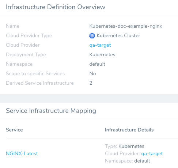Click the Namespace: default detail line
This screenshot has width=178, height=168.
click(128, 161)
